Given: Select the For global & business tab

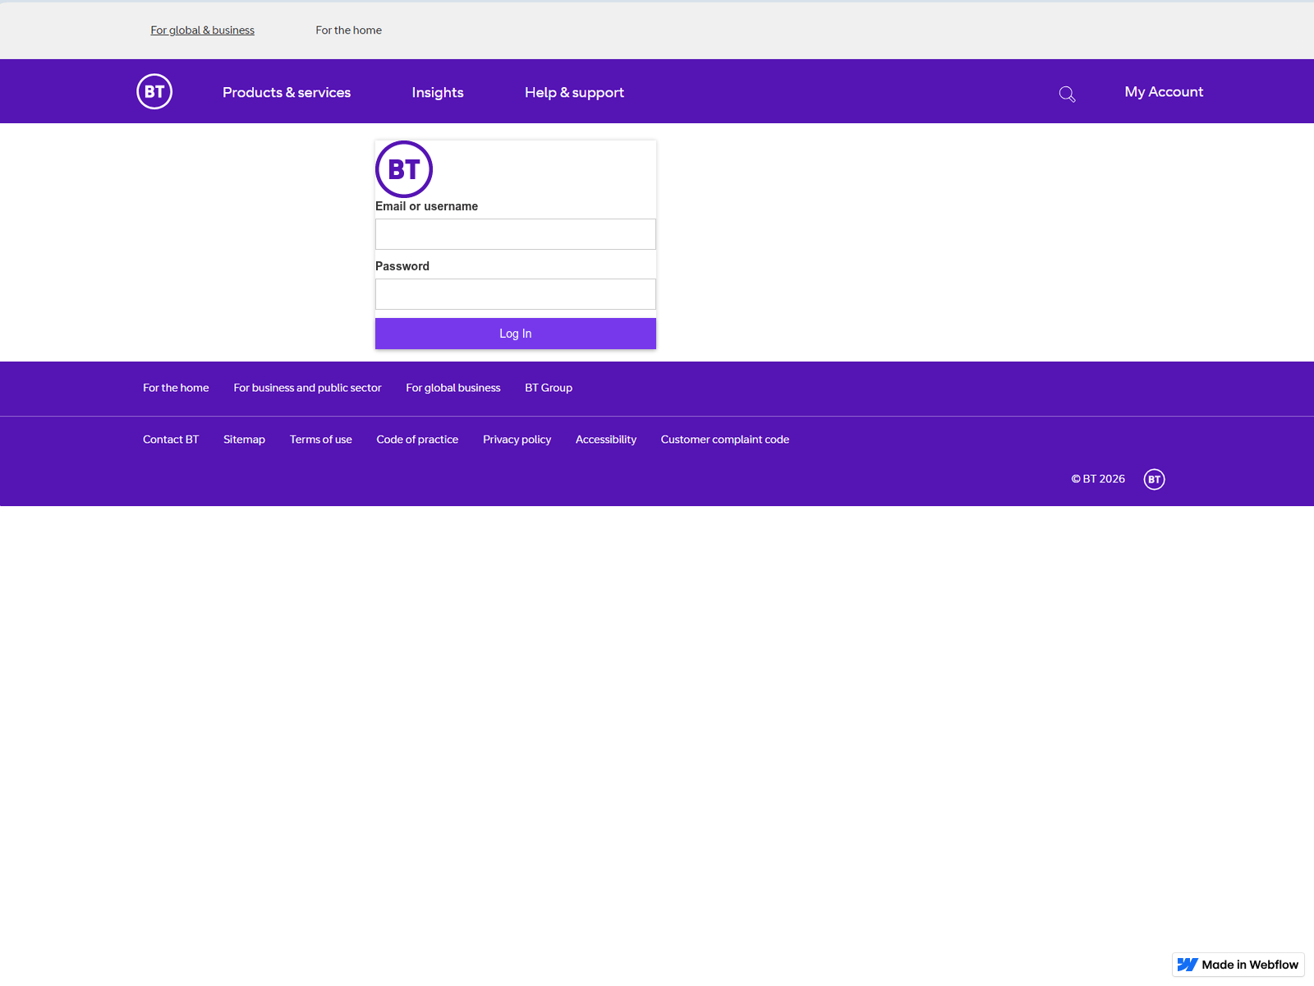Looking at the screenshot, I should point(202,30).
